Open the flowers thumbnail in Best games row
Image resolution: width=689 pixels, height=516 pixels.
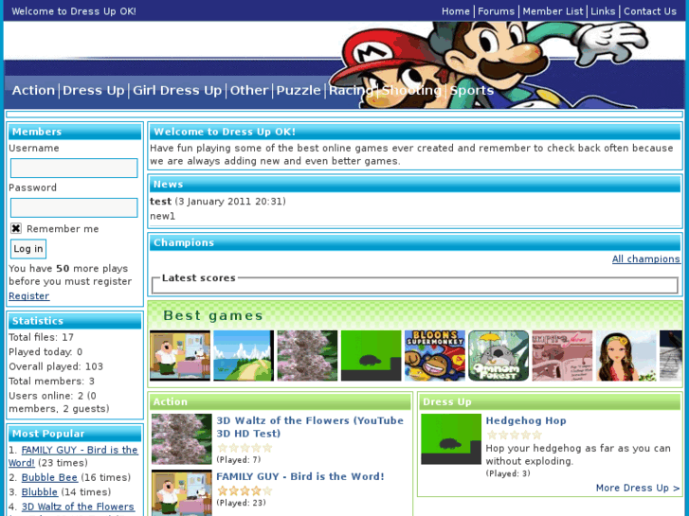pyautogui.click(x=307, y=356)
